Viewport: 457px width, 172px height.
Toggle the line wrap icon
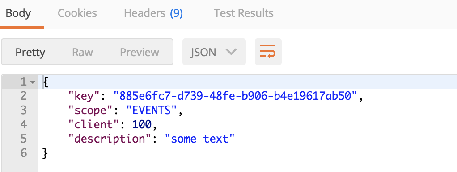[268, 52]
